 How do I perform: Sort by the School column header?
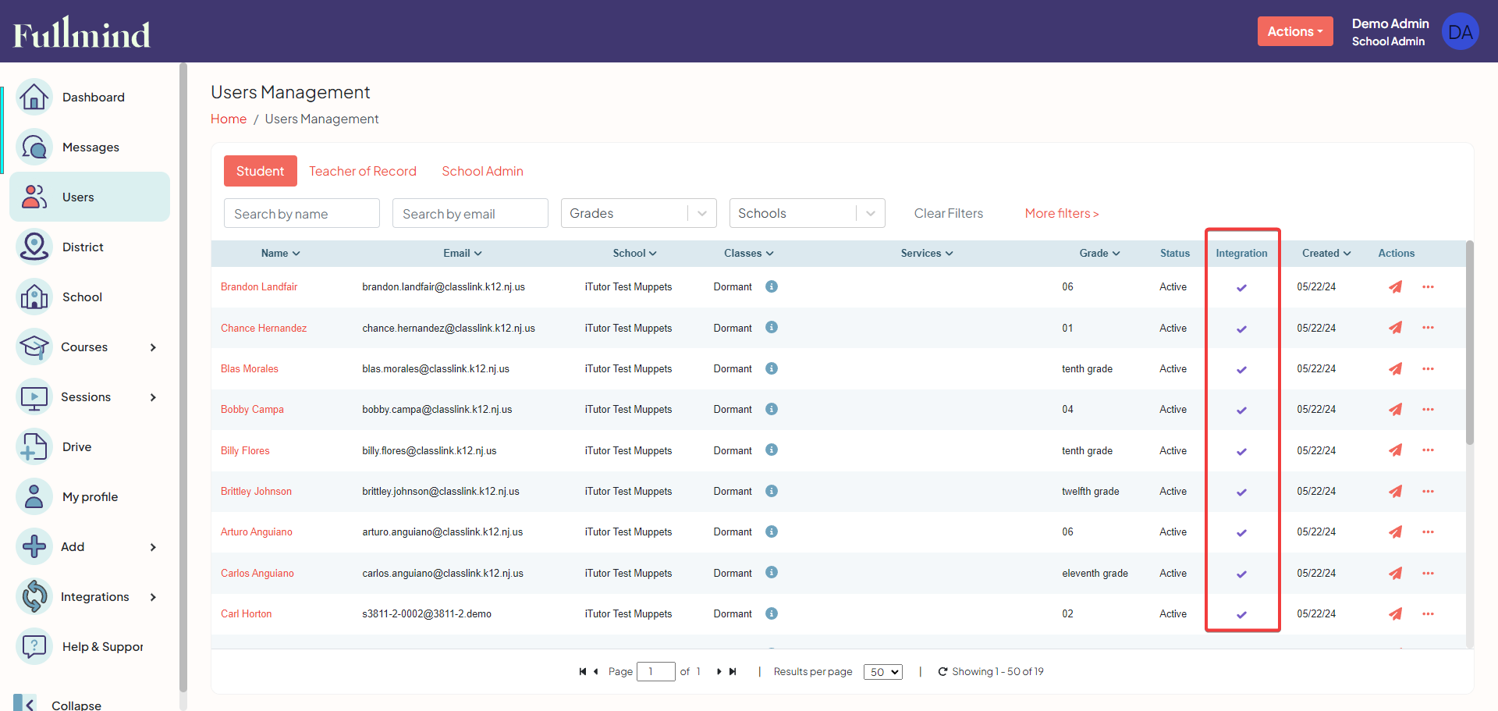click(x=635, y=253)
